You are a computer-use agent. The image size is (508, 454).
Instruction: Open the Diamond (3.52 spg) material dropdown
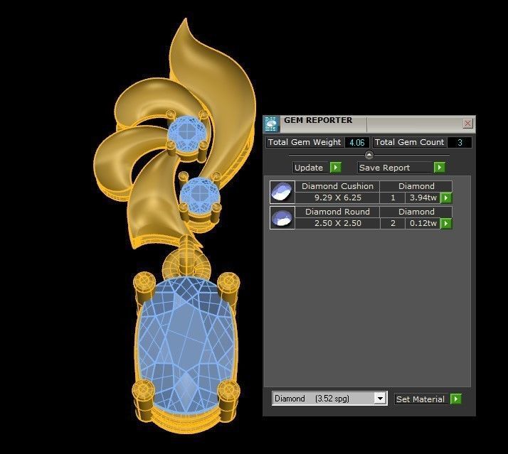[x=380, y=398]
